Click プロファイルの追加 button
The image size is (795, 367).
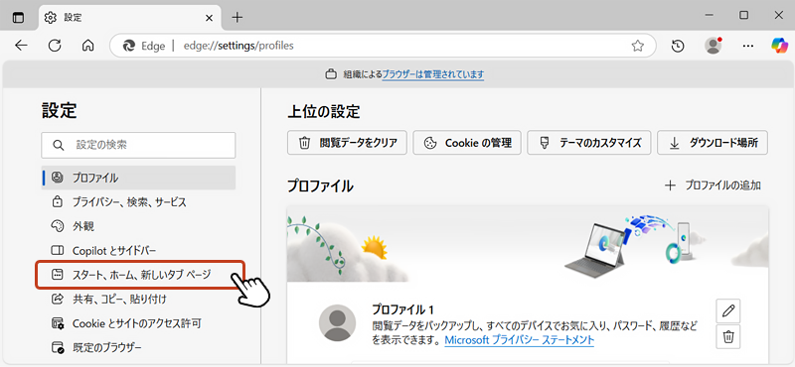click(713, 185)
